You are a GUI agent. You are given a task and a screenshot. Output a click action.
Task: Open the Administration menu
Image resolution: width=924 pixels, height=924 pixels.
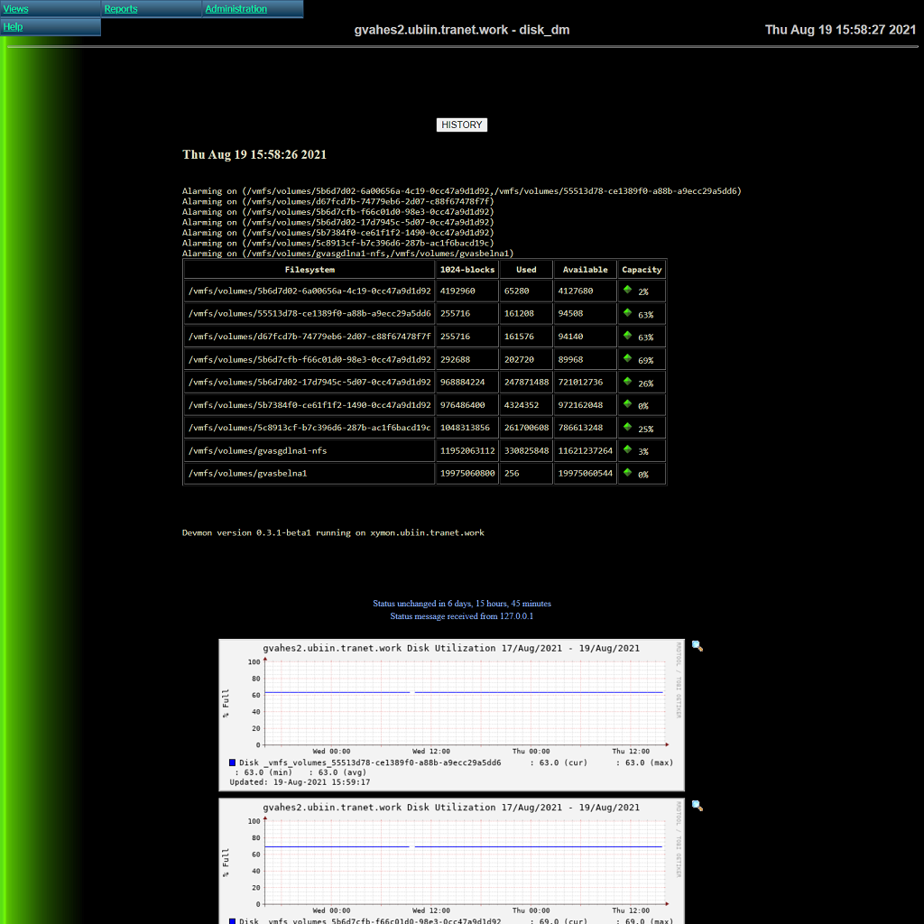click(236, 9)
